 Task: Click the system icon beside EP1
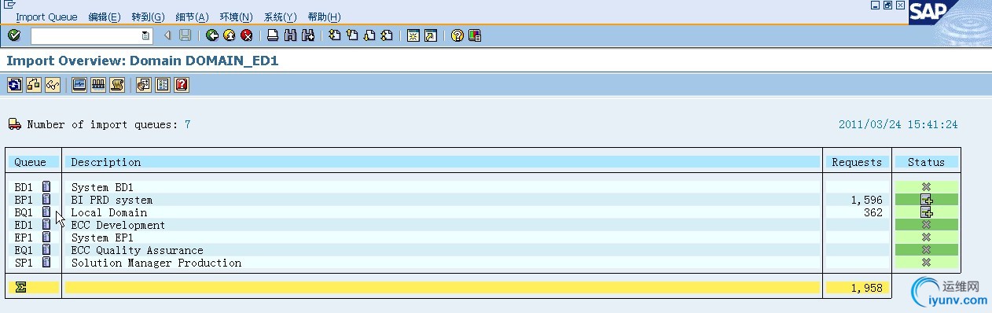coord(46,238)
